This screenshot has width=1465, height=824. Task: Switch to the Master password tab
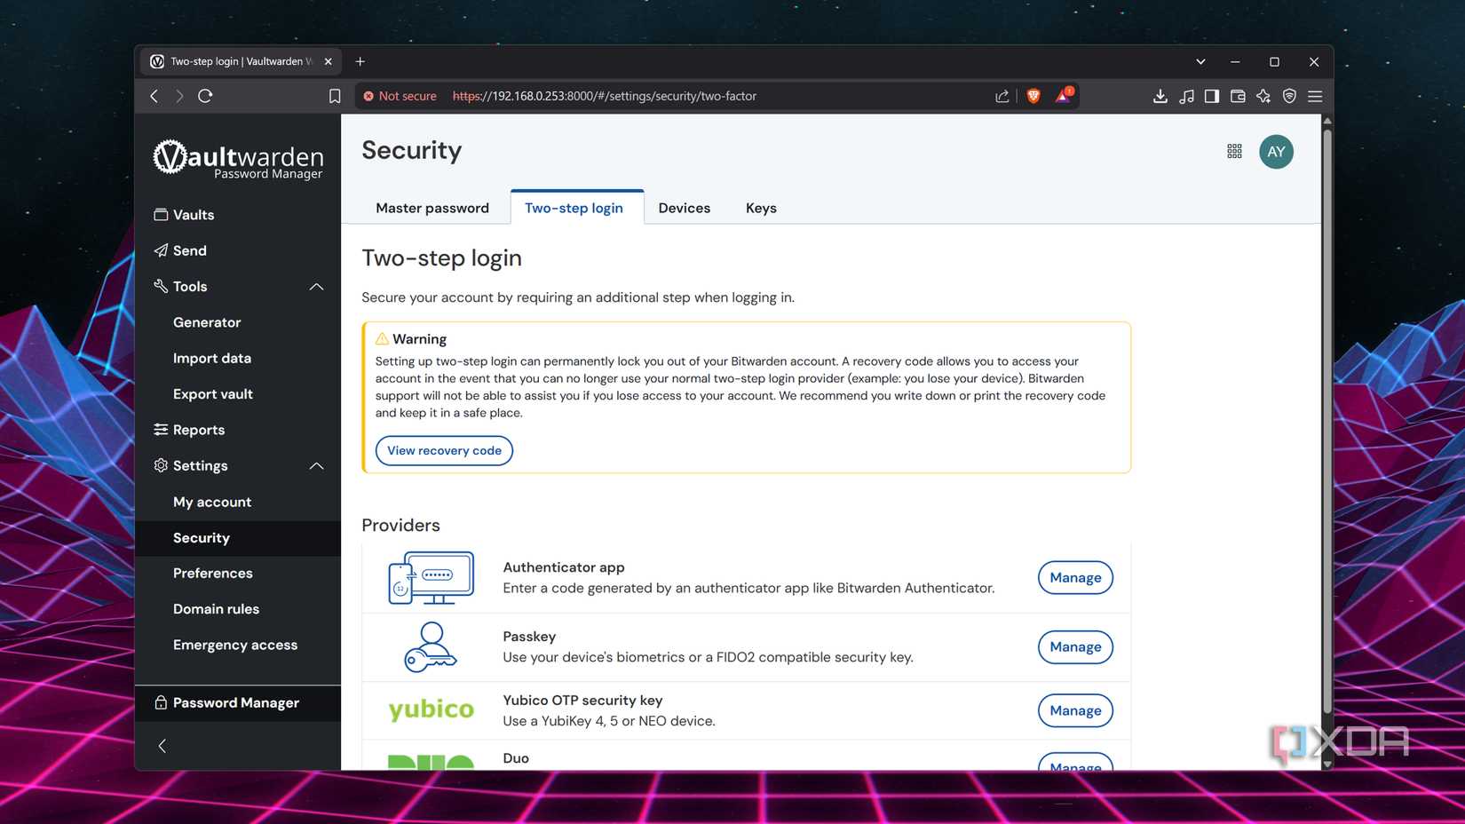432,208
